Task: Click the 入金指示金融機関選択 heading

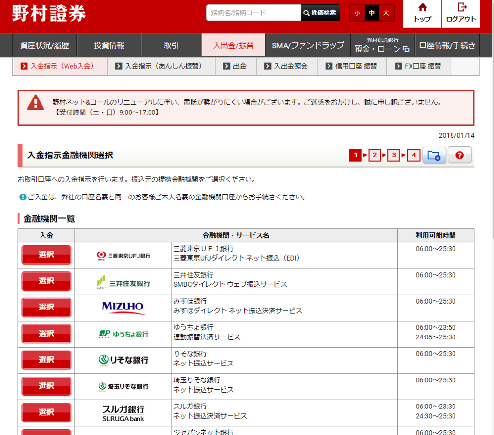Action: tap(70, 155)
